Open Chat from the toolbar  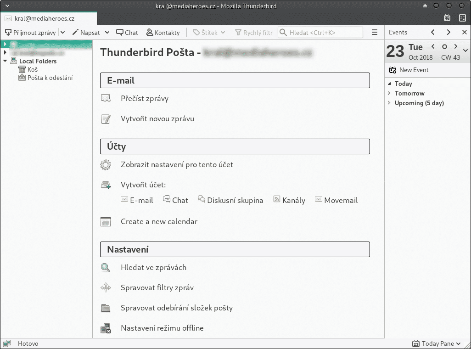click(x=127, y=33)
